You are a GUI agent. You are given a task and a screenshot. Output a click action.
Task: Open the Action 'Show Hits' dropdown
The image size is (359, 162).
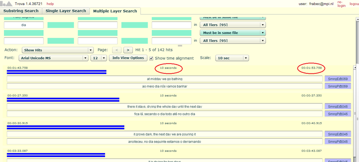click(x=58, y=50)
